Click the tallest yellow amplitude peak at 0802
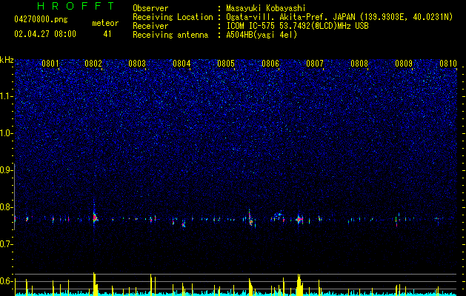Image resolution: width=466 pixels, height=296 pixels. (x=95, y=283)
